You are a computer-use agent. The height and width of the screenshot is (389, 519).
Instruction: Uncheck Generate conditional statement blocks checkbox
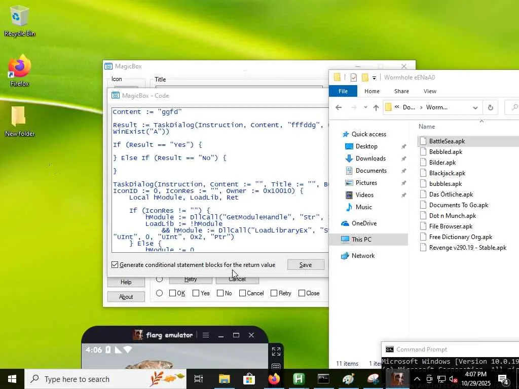coord(115,264)
